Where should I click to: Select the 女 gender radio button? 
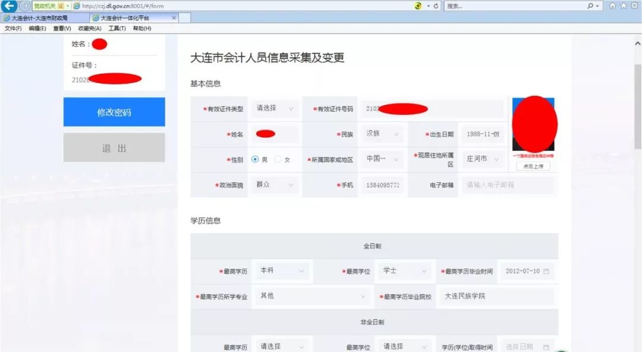[277, 159]
